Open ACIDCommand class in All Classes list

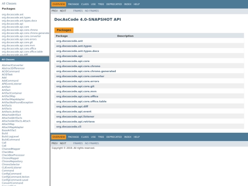click(x=11, y=72)
